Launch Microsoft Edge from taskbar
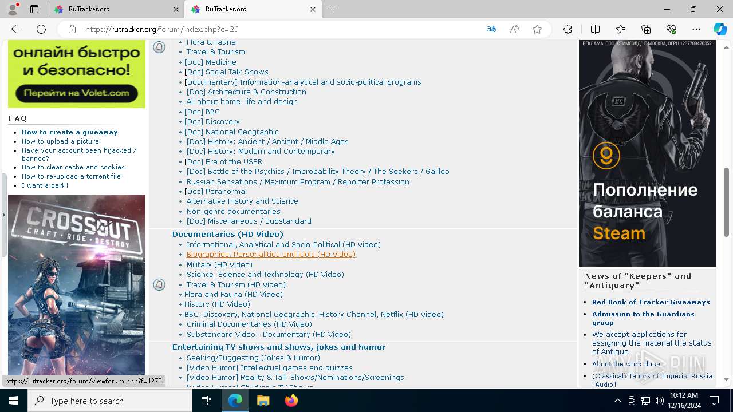733x412 pixels. coord(235,401)
